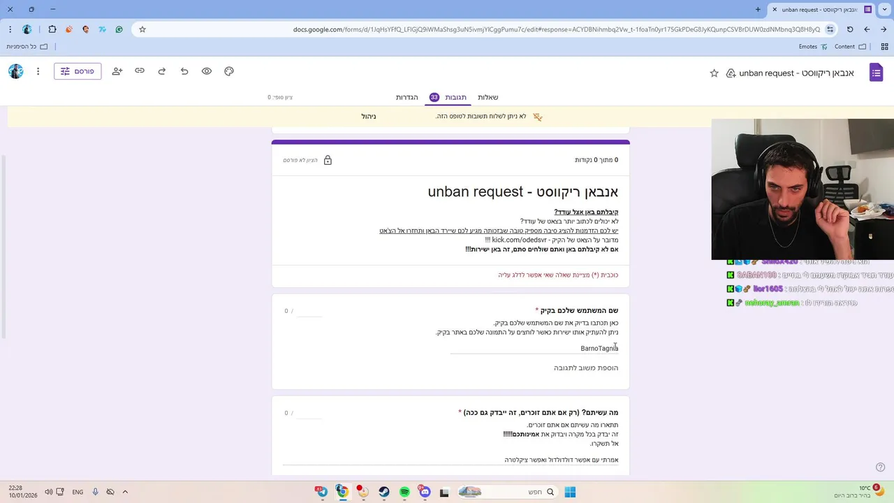
Task: Click the move to Drive folder icon
Action: (x=731, y=73)
